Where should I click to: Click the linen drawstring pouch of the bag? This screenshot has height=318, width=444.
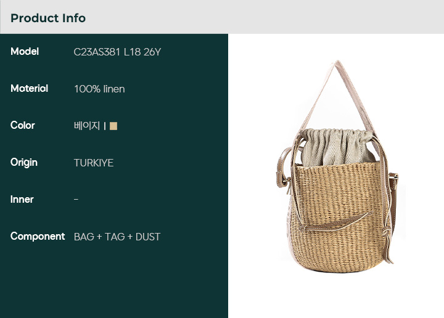pyautogui.click(x=338, y=147)
